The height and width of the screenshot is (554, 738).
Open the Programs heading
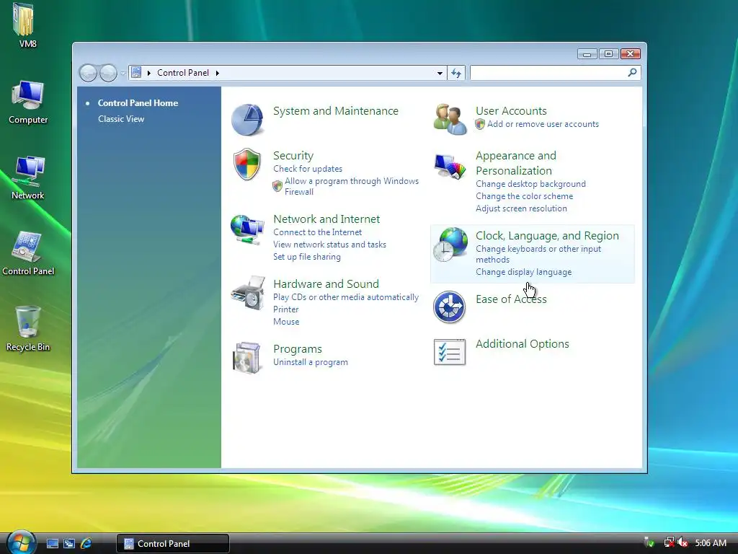coord(298,349)
